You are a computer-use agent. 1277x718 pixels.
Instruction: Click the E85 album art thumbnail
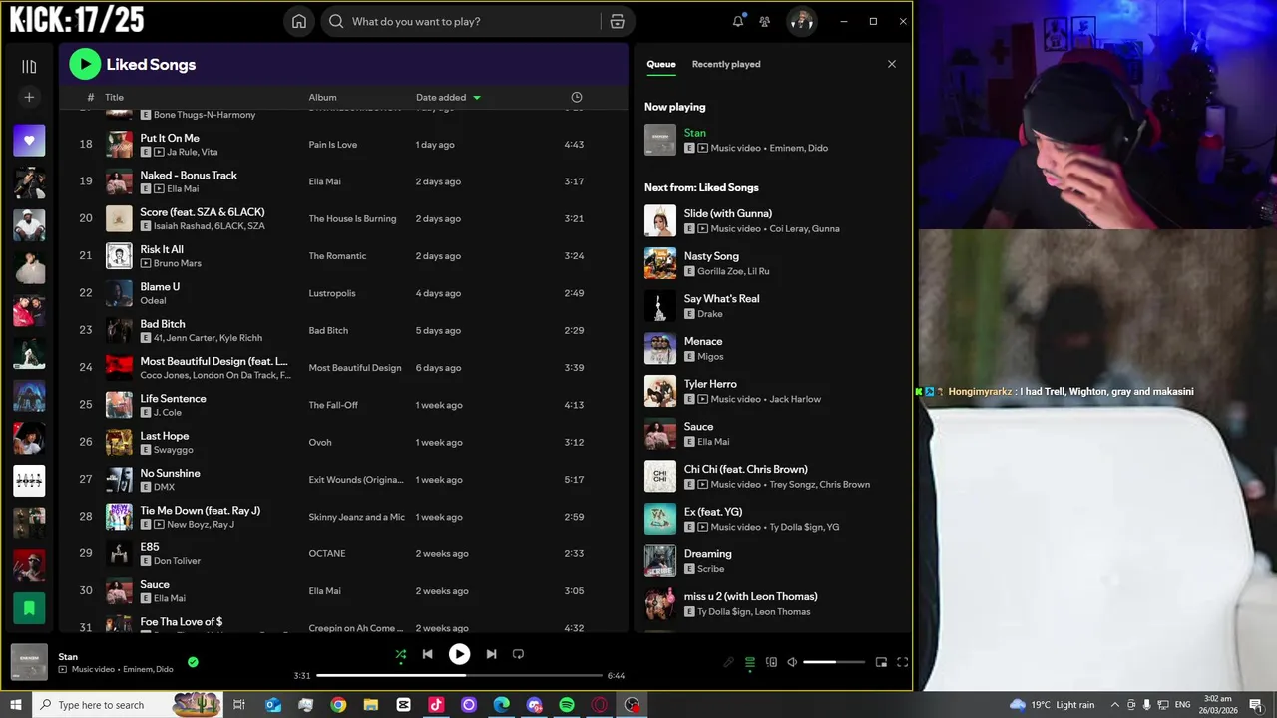point(119,554)
